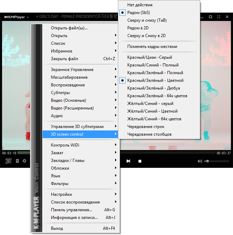Expand Субтитры submenu
The width and height of the screenshot is (233, 235).
(x=81, y=93)
